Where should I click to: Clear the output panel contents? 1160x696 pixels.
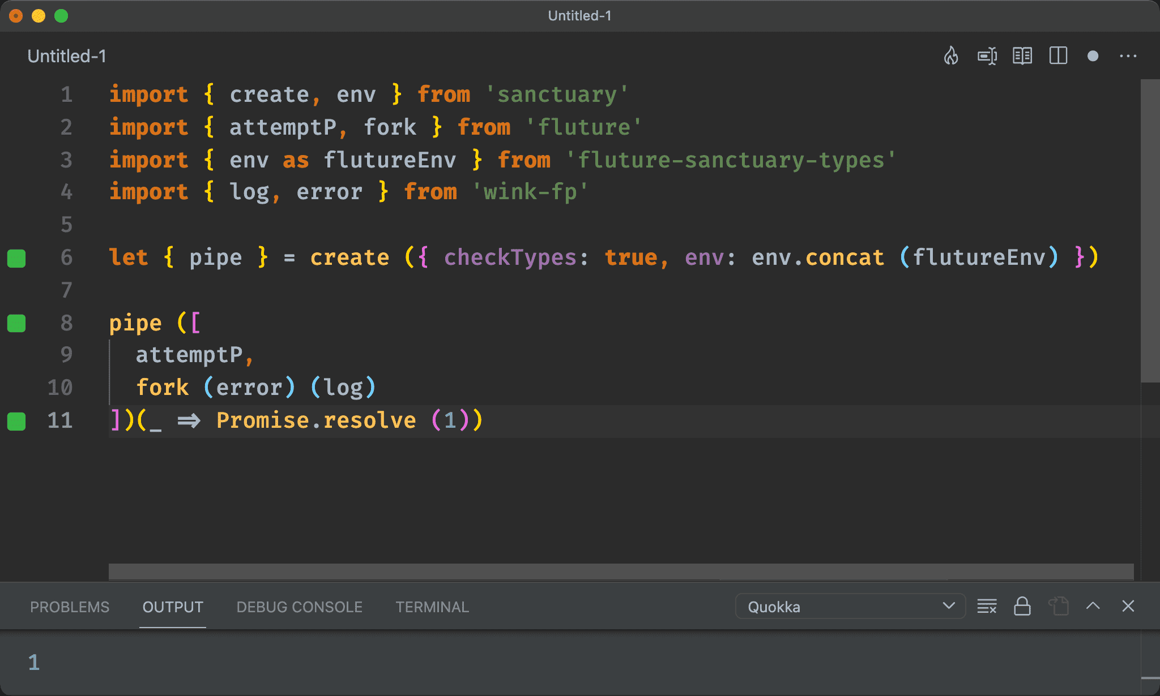point(987,607)
